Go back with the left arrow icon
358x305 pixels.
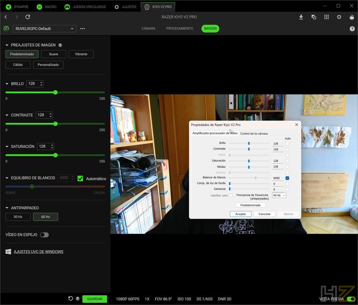[6, 17]
